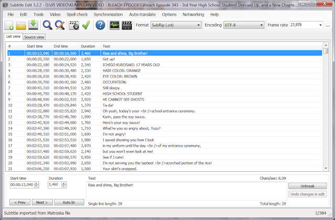Open the Help menu
The image size is (335, 220).
[x=215, y=15]
